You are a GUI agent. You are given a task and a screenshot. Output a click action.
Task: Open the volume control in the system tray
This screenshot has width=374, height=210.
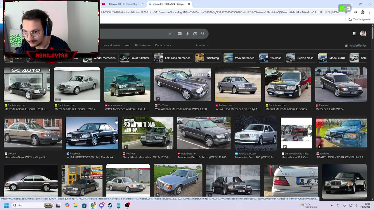pos(355,205)
